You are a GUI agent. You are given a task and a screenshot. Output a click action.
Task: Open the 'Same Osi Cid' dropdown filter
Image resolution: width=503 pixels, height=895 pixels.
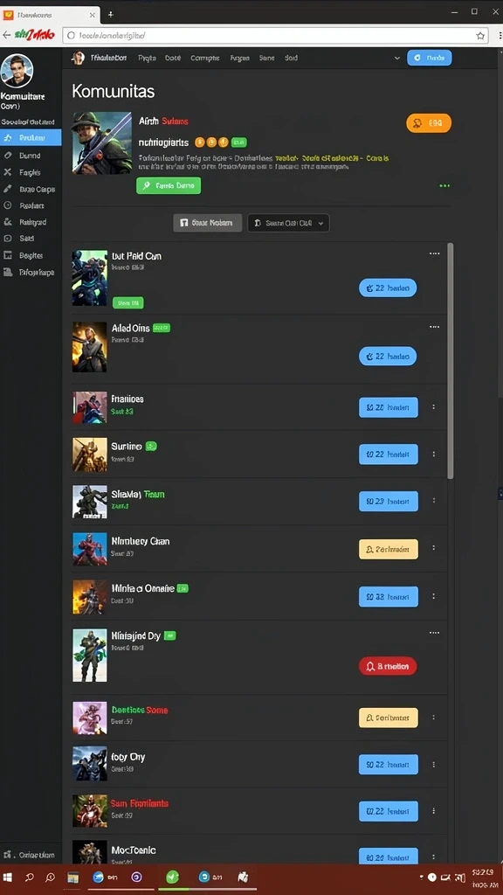point(288,223)
